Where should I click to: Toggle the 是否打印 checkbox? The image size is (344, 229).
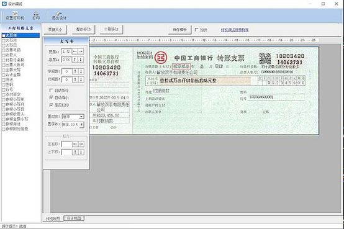tap(51, 105)
